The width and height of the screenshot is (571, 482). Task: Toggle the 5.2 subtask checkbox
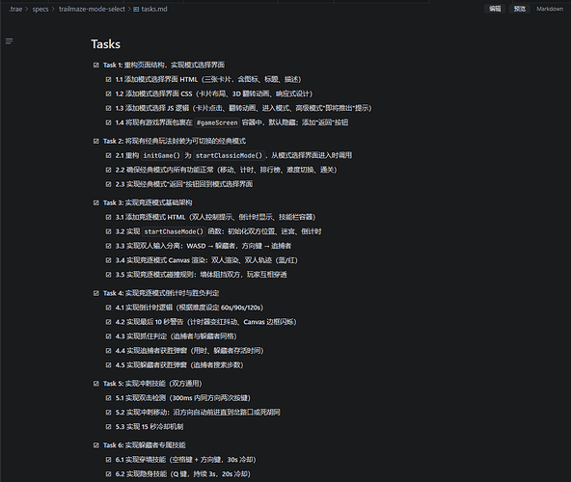tap(109, 413)
